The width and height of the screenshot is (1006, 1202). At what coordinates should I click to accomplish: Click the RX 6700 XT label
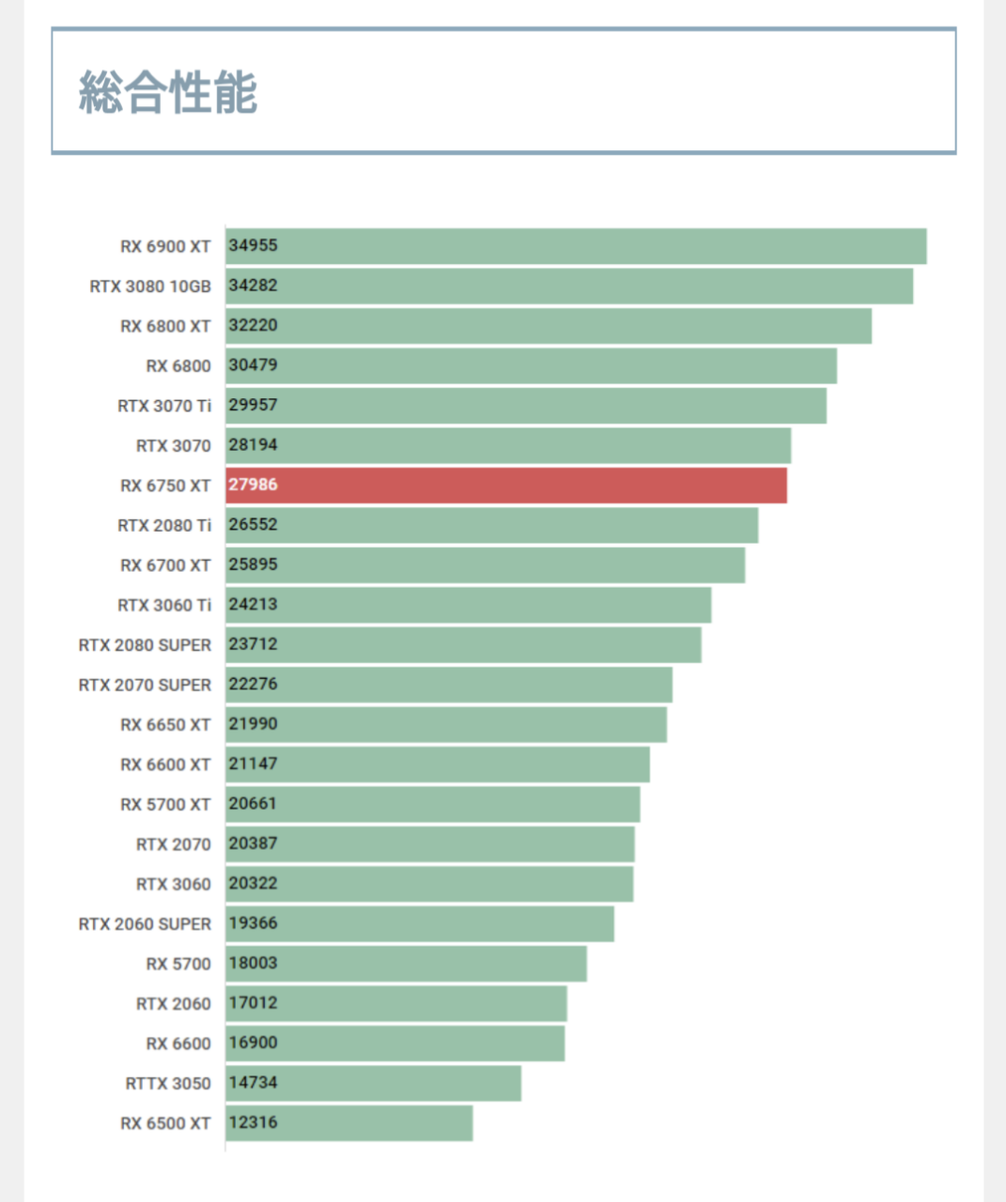165,565
